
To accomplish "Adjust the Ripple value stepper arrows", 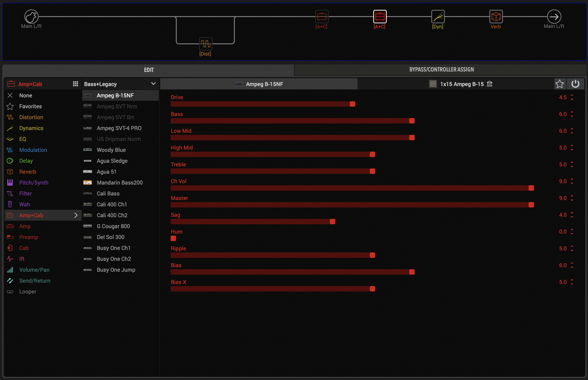I will coord(572,249).
